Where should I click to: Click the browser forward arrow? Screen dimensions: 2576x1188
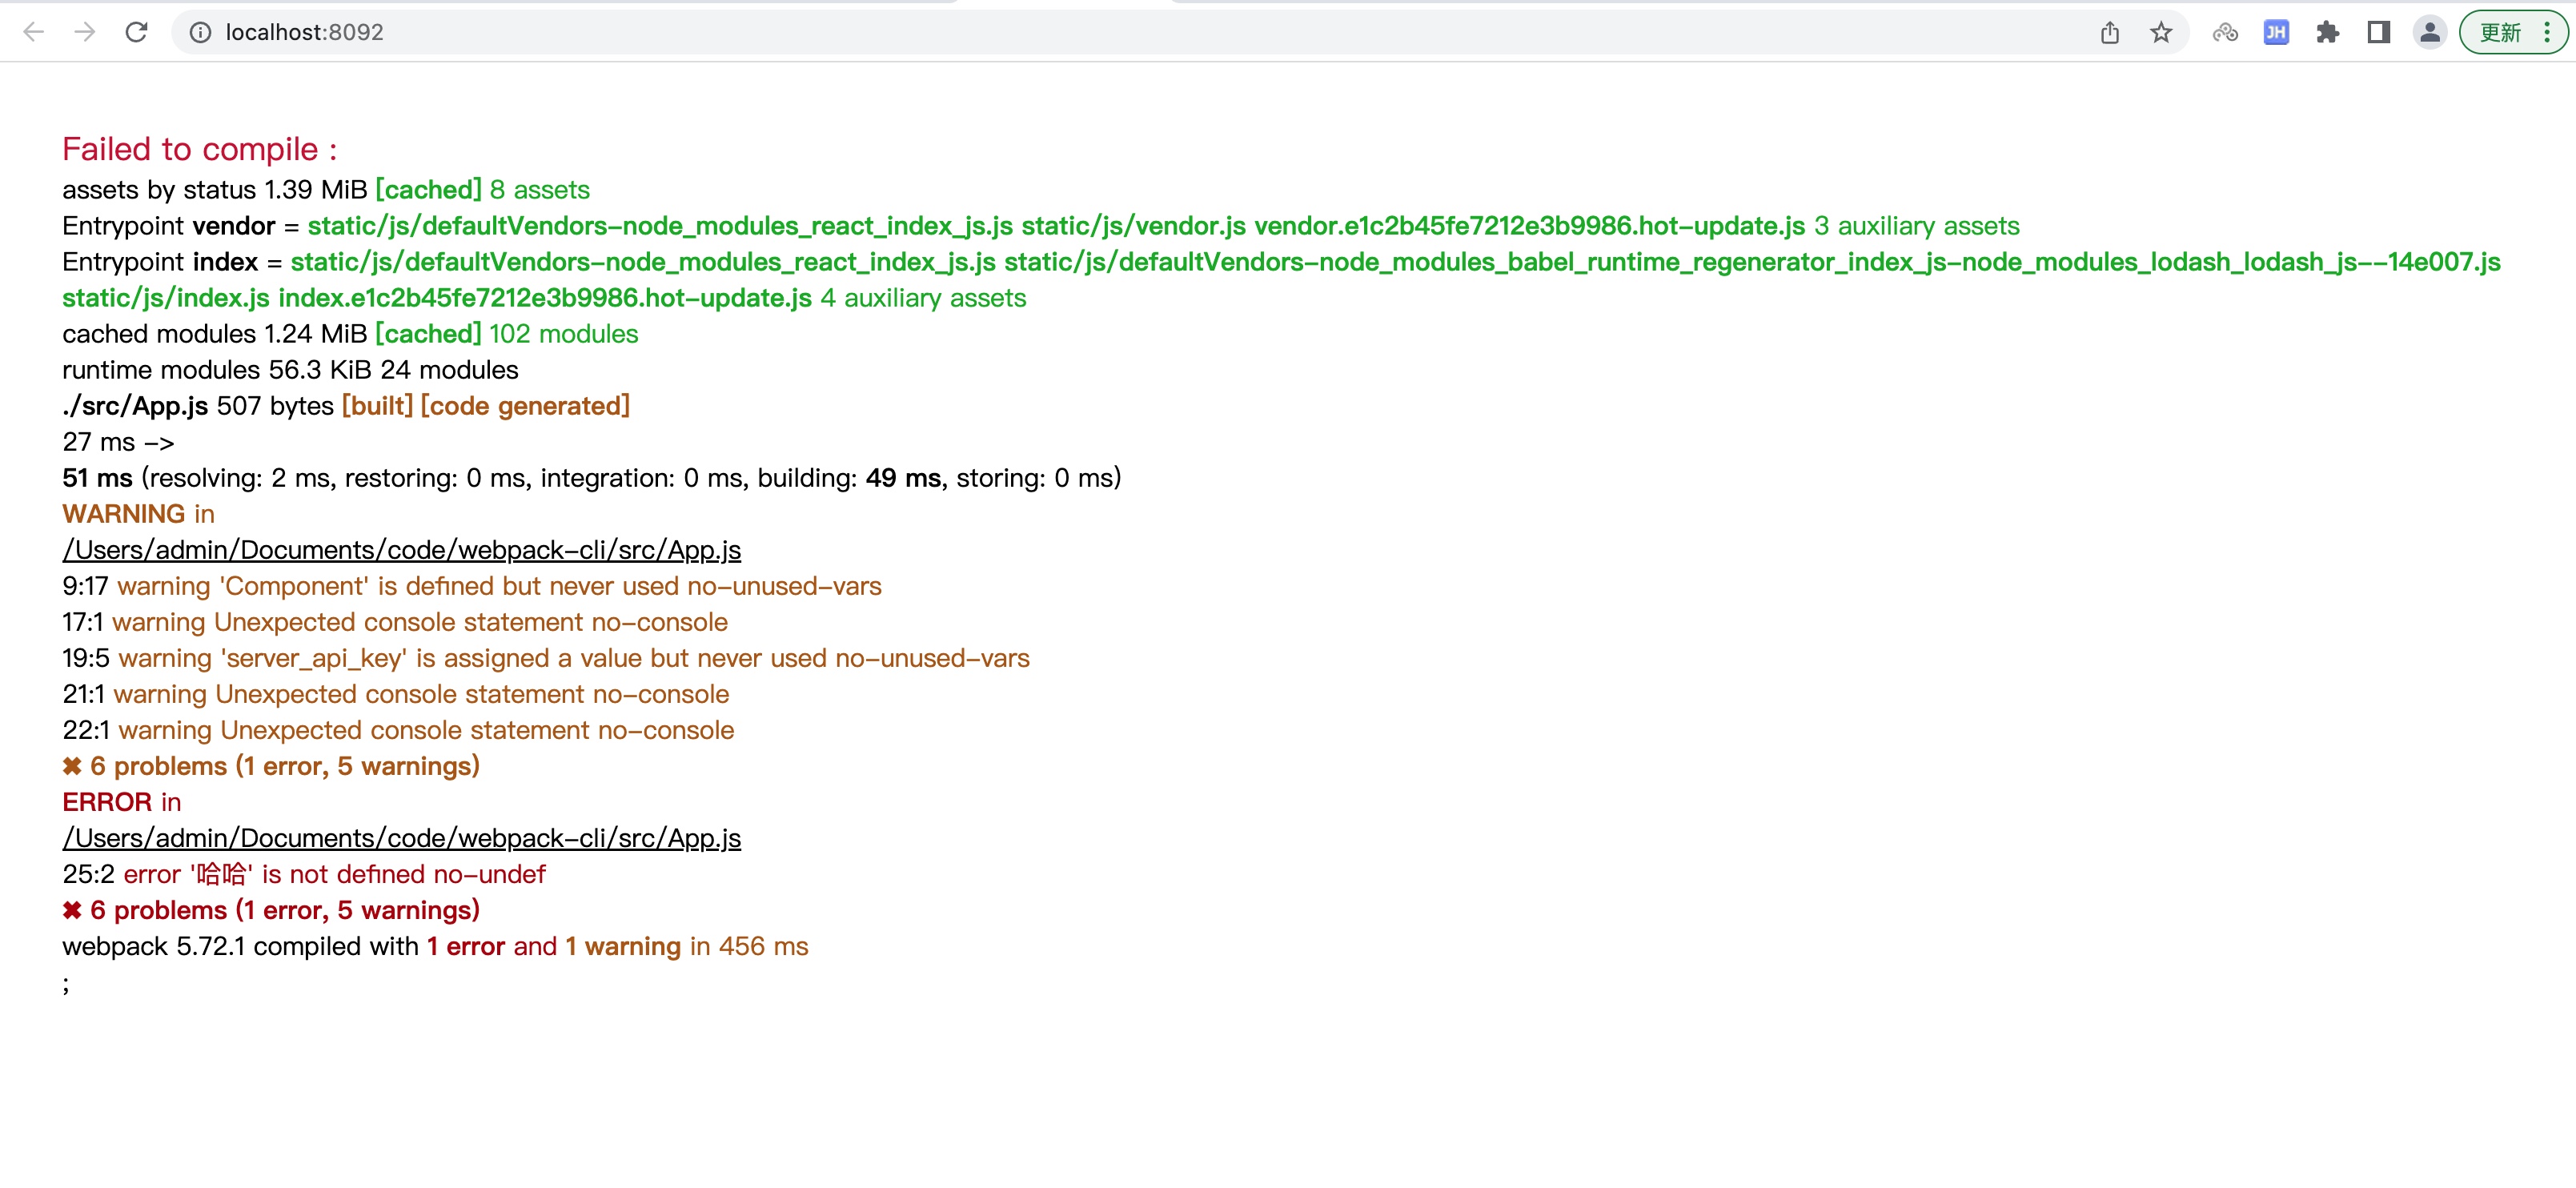point(85,32)
